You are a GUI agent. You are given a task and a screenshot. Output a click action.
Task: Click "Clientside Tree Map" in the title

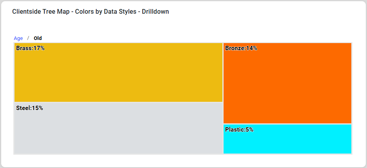38,12
